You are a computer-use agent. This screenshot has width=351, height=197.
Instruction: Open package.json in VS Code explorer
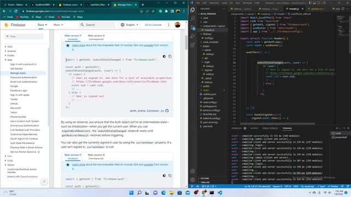pos(210,106)
